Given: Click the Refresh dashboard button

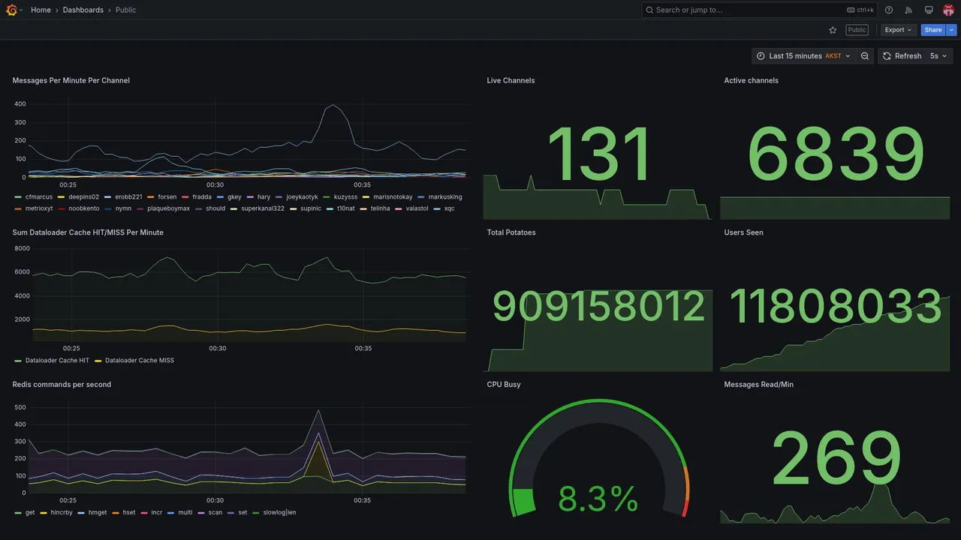Looking at the screenshot, I should coord(902,56).
